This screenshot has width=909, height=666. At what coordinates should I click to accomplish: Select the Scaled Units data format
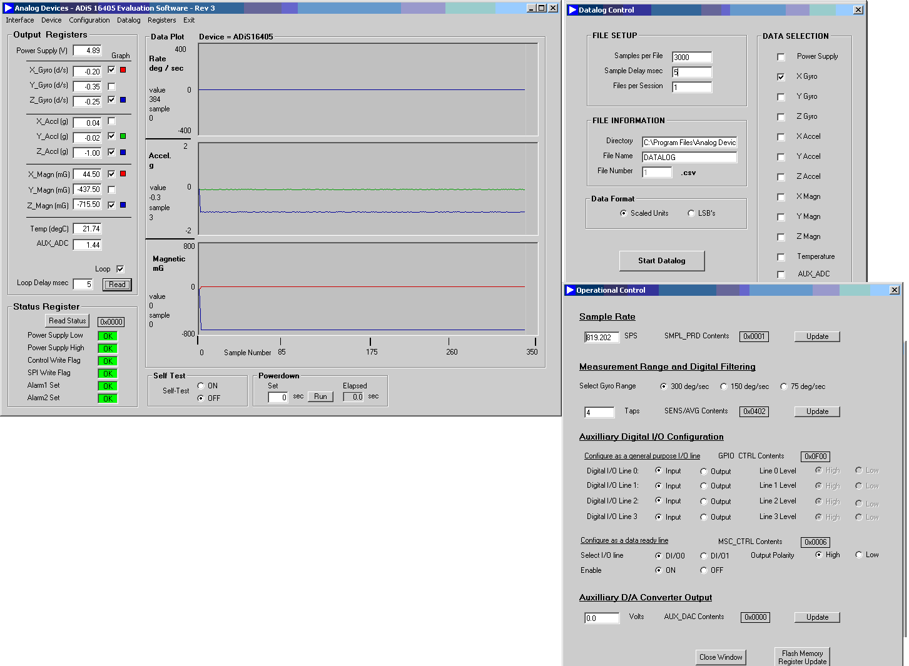[x=623, y=213]
